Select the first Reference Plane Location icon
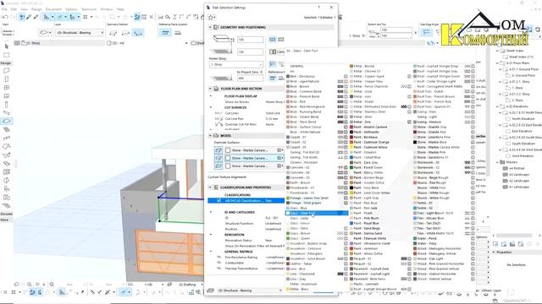Image resolution: width=542 pixels, height=304 pixels. tap(165, 33)
